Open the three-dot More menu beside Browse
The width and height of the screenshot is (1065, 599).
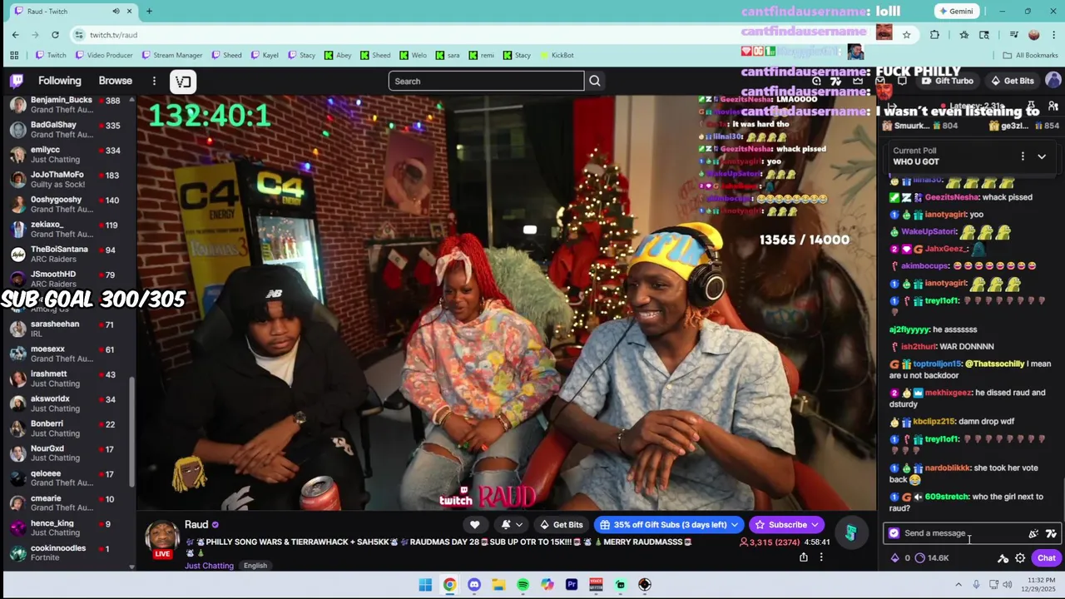[x=154, y=81]
